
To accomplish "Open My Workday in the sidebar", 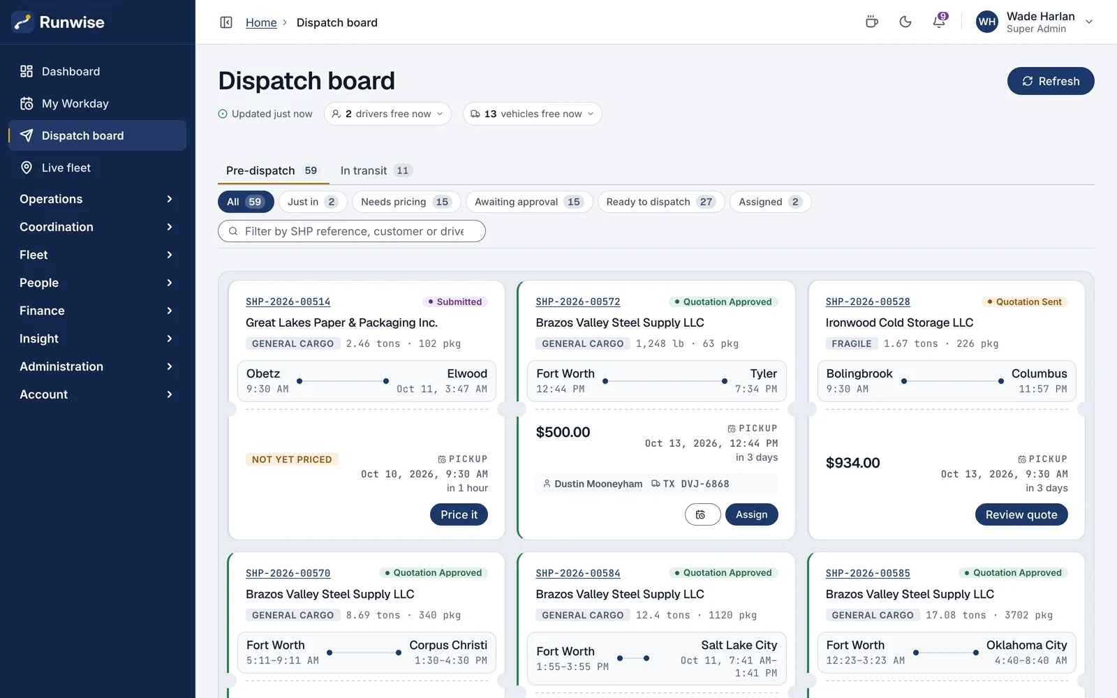I will 97,103.
